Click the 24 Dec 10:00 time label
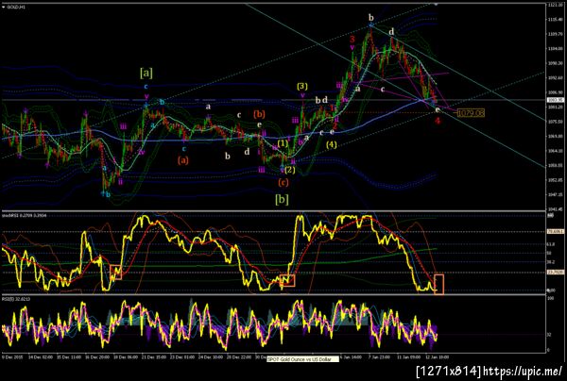This screenshot has height=381, width=567. [211, 357]
